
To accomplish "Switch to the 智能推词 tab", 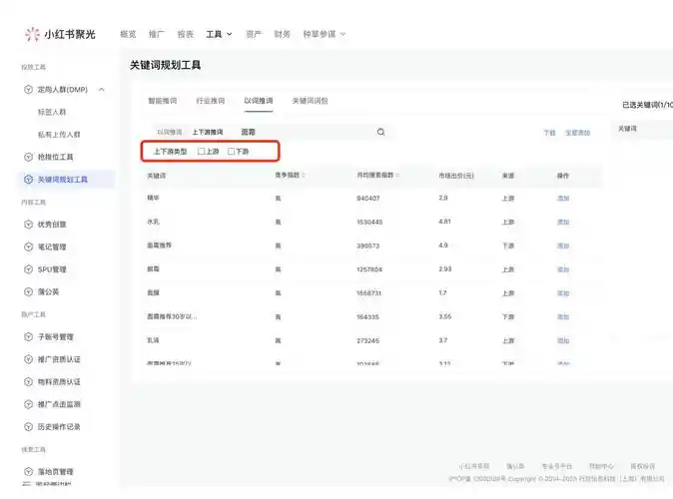I will click(162, 101).
